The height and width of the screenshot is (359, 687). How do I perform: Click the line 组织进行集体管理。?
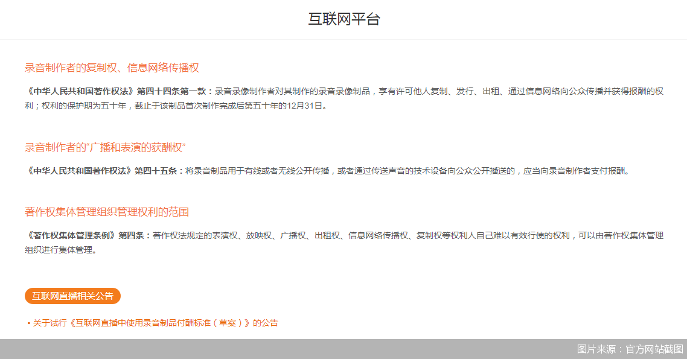click(x=60, y=250)
